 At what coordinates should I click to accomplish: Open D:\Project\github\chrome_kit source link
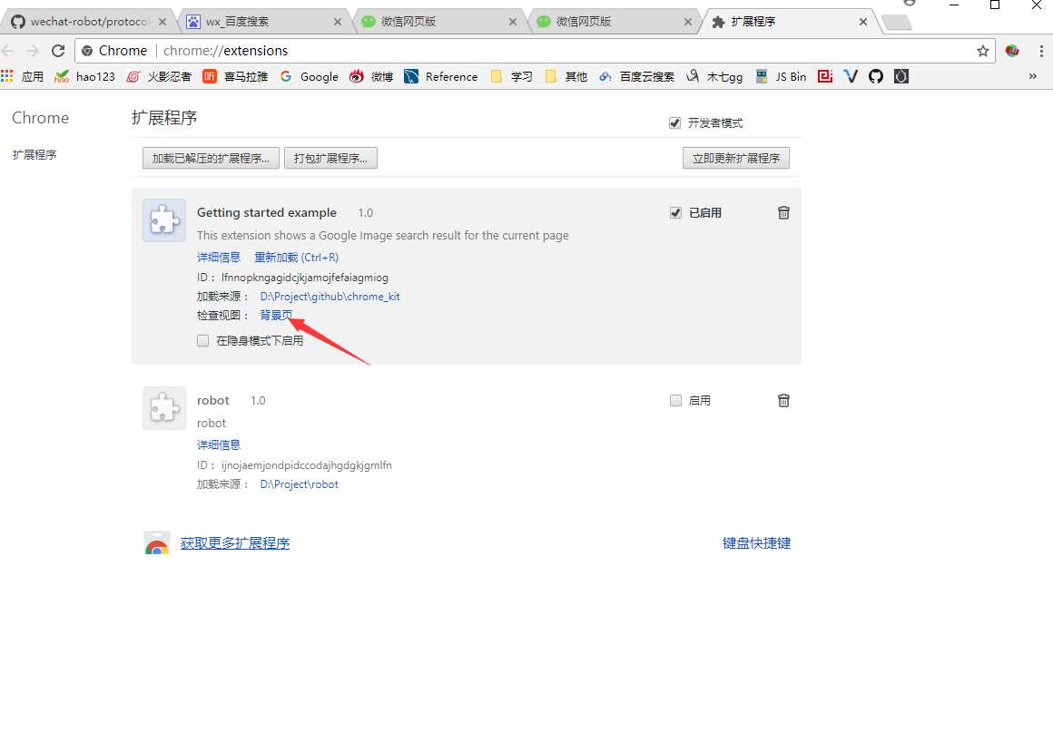click(x=330, y=296)
